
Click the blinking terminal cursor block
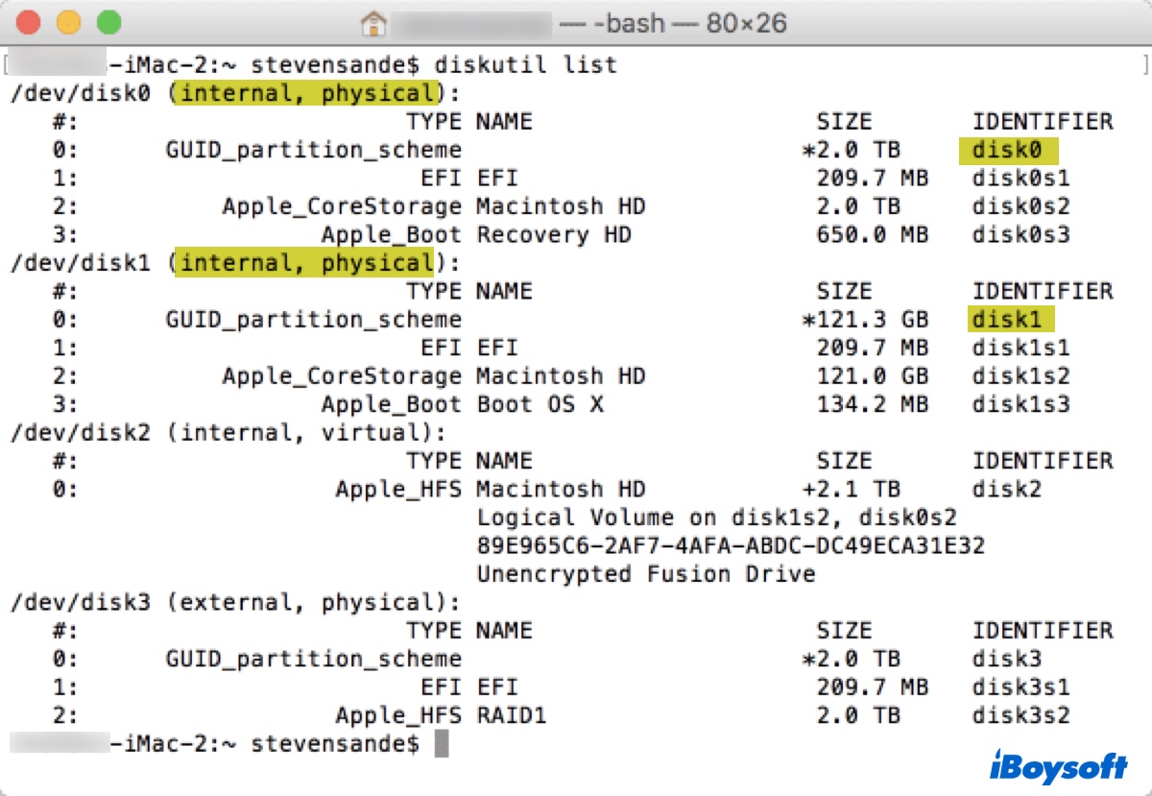(443, 743)
